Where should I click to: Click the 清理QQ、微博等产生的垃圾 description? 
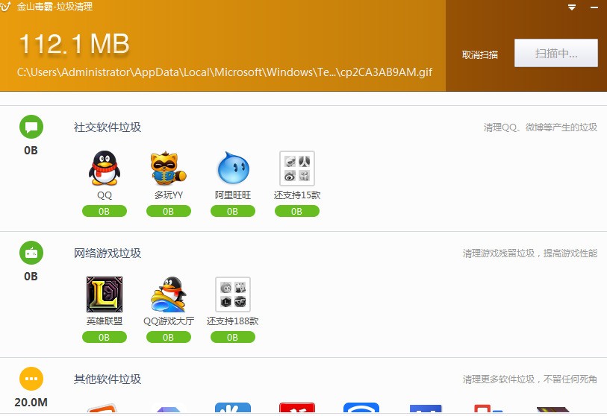coord(541,127)
